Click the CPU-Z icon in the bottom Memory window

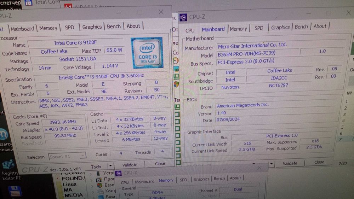pyautogui.click(x=118, y=173)
